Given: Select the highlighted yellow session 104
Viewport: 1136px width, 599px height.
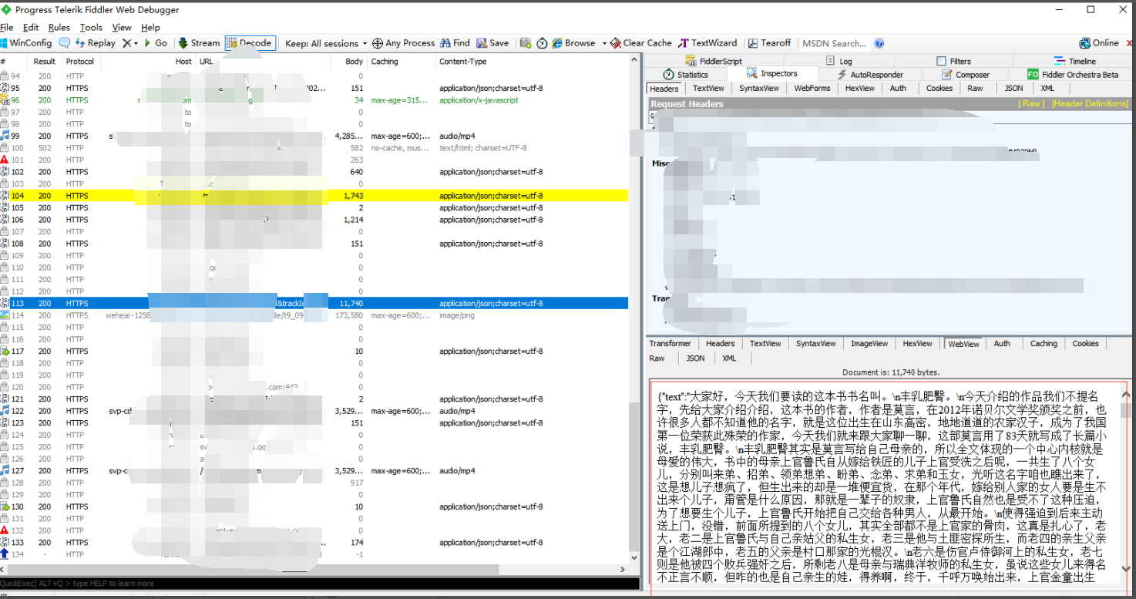Looking at the screenshot, I should pos(314,196).
